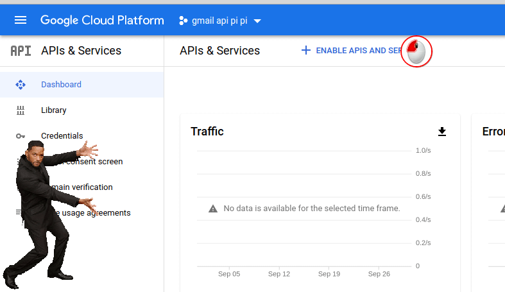Open Library in the sidebar
The image size is (505, 292).
[81, 110]
